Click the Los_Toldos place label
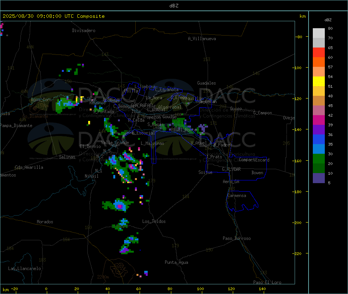Image resolution: width=348 pixels, height=294 pixels. pyautogui.click(x=154, y=221)
